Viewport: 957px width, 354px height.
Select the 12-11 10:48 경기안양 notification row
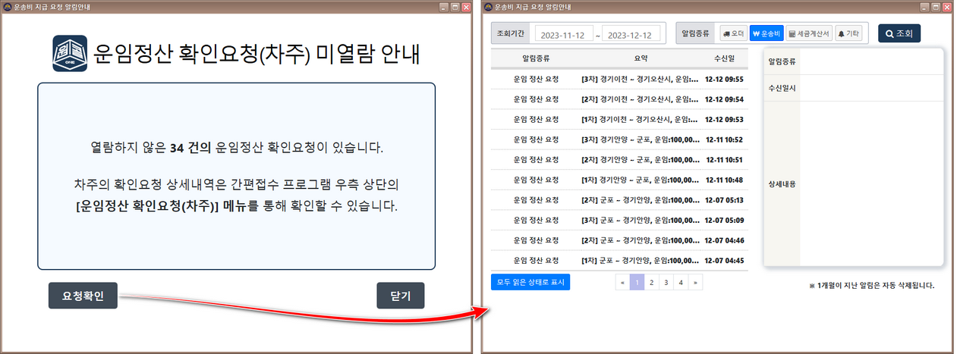pyautogui.click(x=619, y=180)
